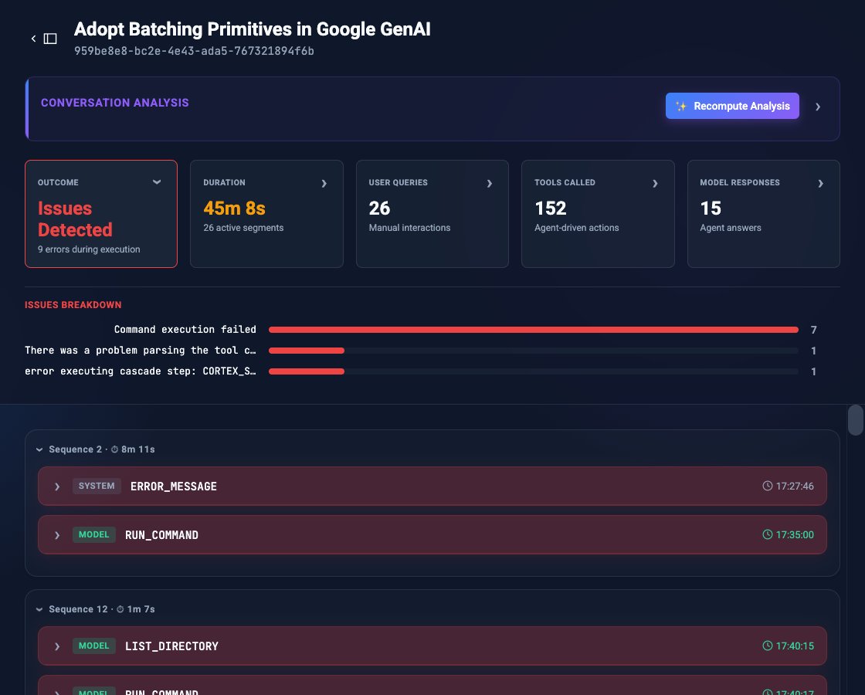This screenshot has width=865, height=695.
Task: Click the sparkle icon in Recompute Analysis
Action: pyautogui.click(x=681, y=106)
